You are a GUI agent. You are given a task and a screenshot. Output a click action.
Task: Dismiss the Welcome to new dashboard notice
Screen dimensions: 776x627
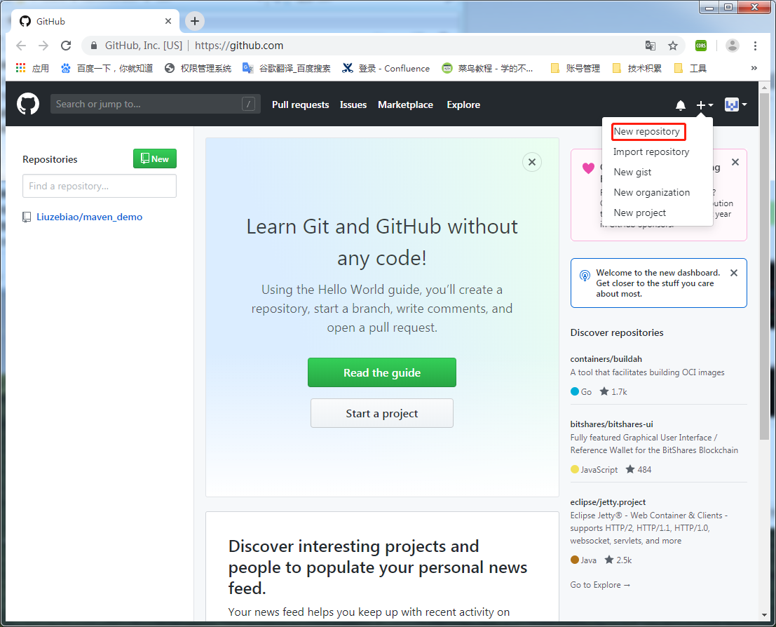[733, 273]
